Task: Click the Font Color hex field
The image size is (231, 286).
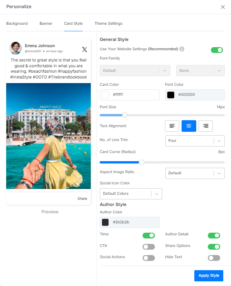Action: [x=195, y=95]
